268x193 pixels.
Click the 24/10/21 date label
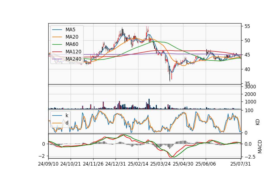click(71, 164)
